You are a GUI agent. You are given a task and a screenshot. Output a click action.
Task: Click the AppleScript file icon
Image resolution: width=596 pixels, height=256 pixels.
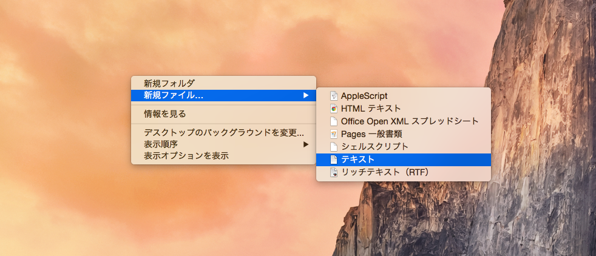click(x=334, y=96)
